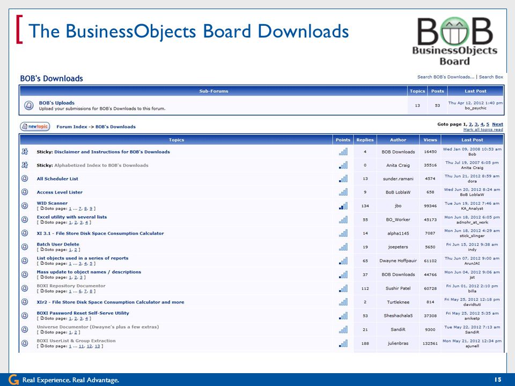The height and width of the screenshot is (386, 515).
Task: Go to page 2 in top pagination
Action: tap(470, 124)
